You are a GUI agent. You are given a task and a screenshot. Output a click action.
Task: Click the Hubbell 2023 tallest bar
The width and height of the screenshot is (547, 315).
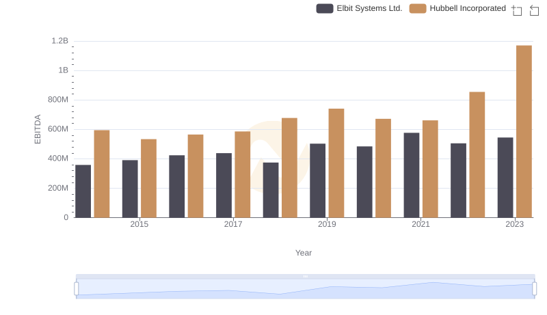click(x=524, y=131)
